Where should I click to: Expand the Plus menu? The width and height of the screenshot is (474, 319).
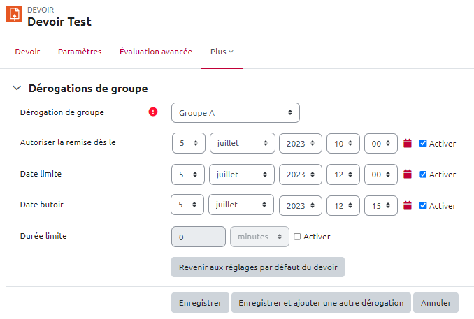(222, 52)
